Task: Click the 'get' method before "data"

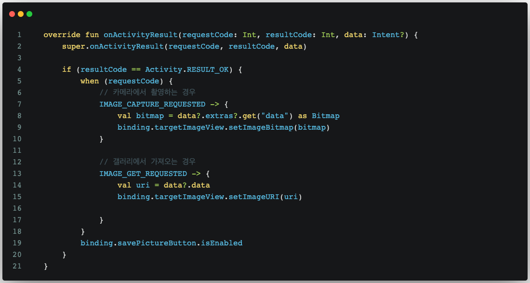Action: pos(249,116)
